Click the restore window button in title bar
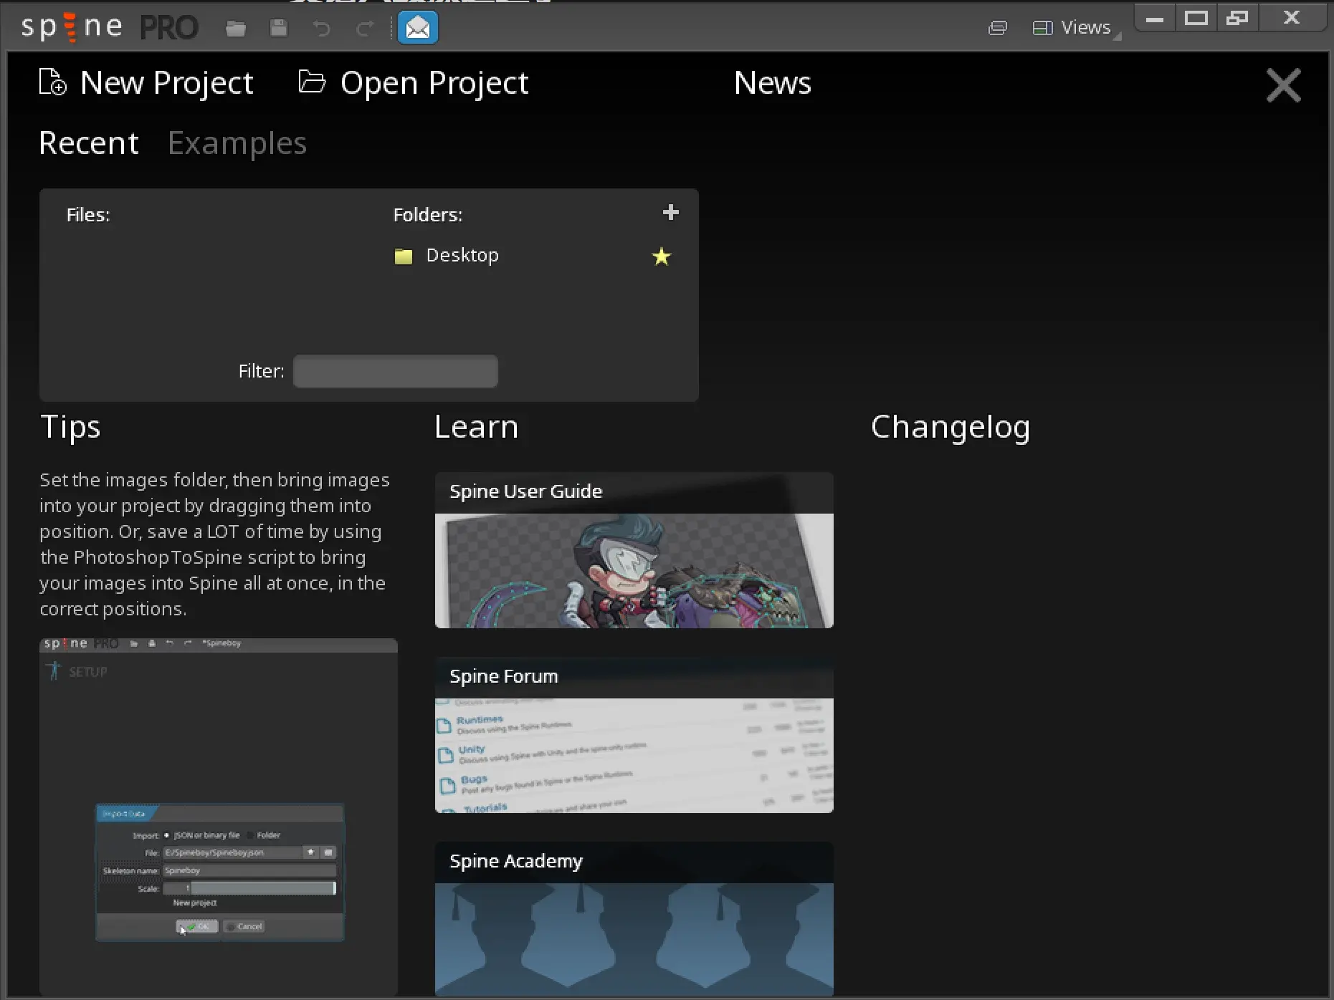This screenshot has height=1000, width=1334. pos(1237,19)
